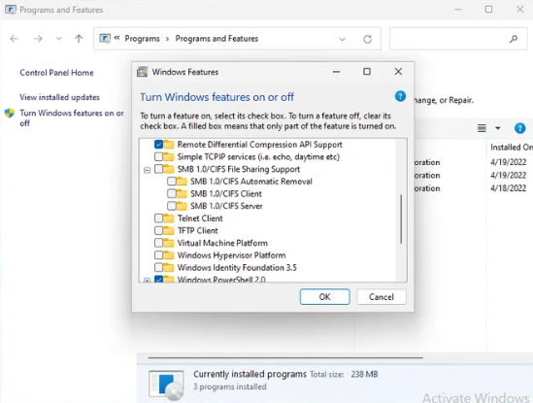Uncheck Windows PowerShell 2.0 checkbox
This screenshot has height=403, width=533.
point(158,279)
